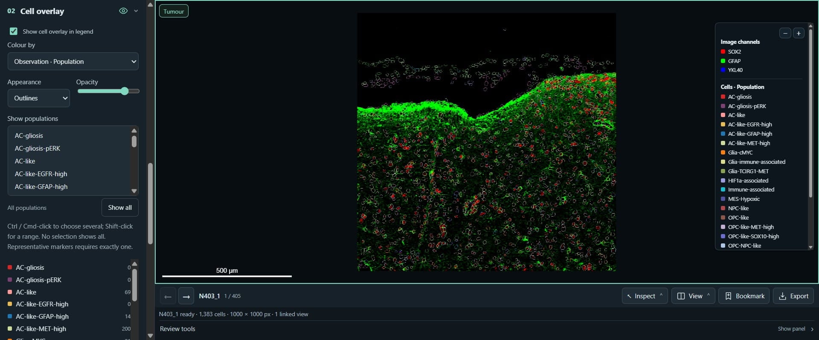Screen dimensions: 819x340
Task: Click the AC-like-MET-high swatch in counts list
Action: 10,329
